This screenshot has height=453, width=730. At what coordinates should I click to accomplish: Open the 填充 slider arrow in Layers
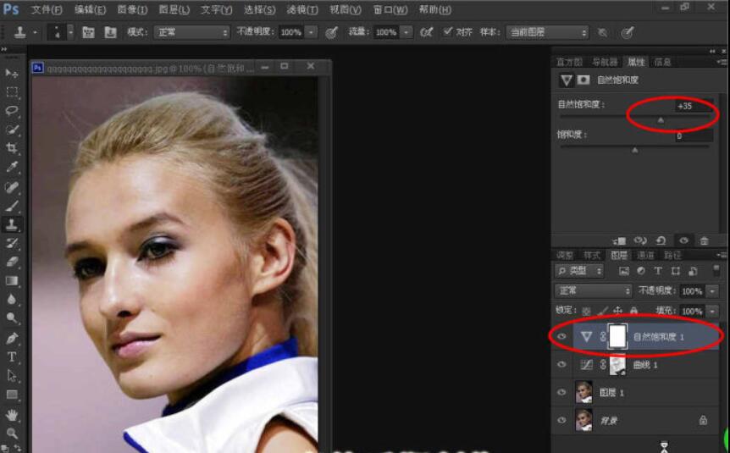[x=713, y=311]
